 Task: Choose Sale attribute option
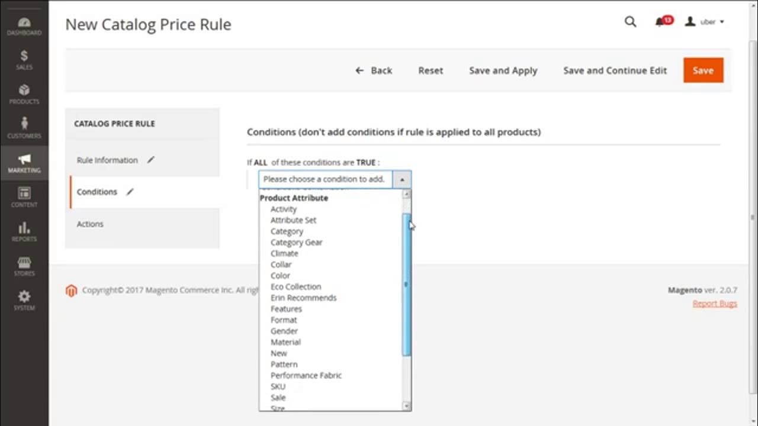pyautogui.click(x=278, y=398)
